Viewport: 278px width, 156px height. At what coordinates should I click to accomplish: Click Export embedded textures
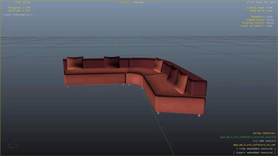(x=255, y=153)
